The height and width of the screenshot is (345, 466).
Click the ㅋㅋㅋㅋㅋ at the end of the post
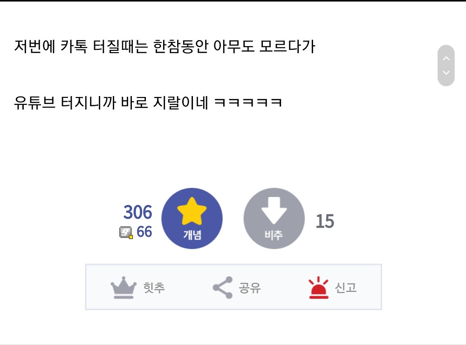click(248, 102)
